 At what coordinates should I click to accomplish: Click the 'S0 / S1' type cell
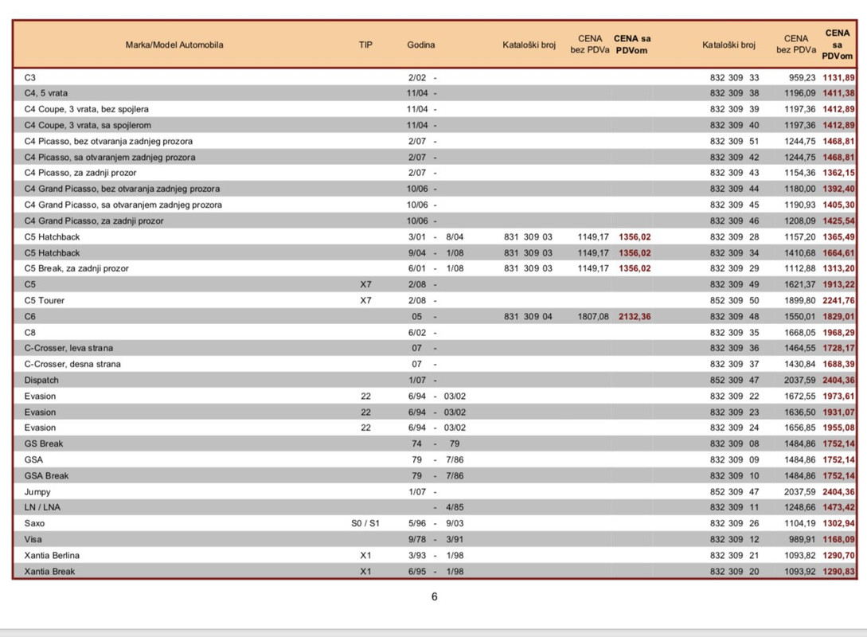365,523
